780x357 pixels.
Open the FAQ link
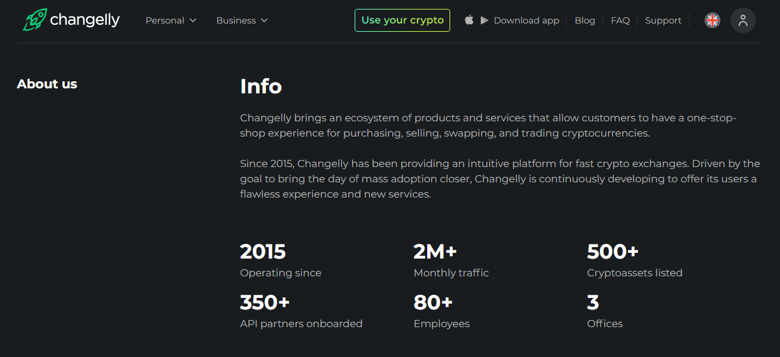(620, 20)
